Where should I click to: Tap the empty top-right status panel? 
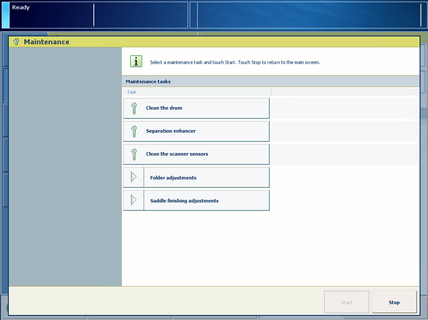pyautogui.click(x=308, y=15)
